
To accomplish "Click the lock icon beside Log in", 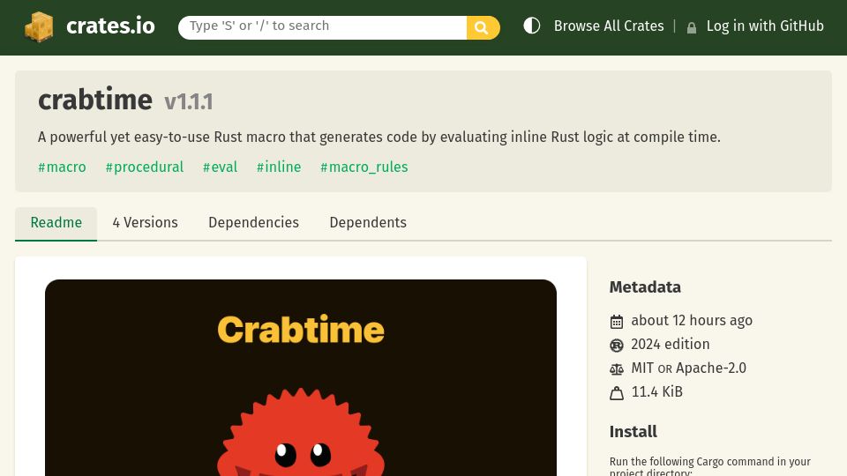I will (691, 27).
